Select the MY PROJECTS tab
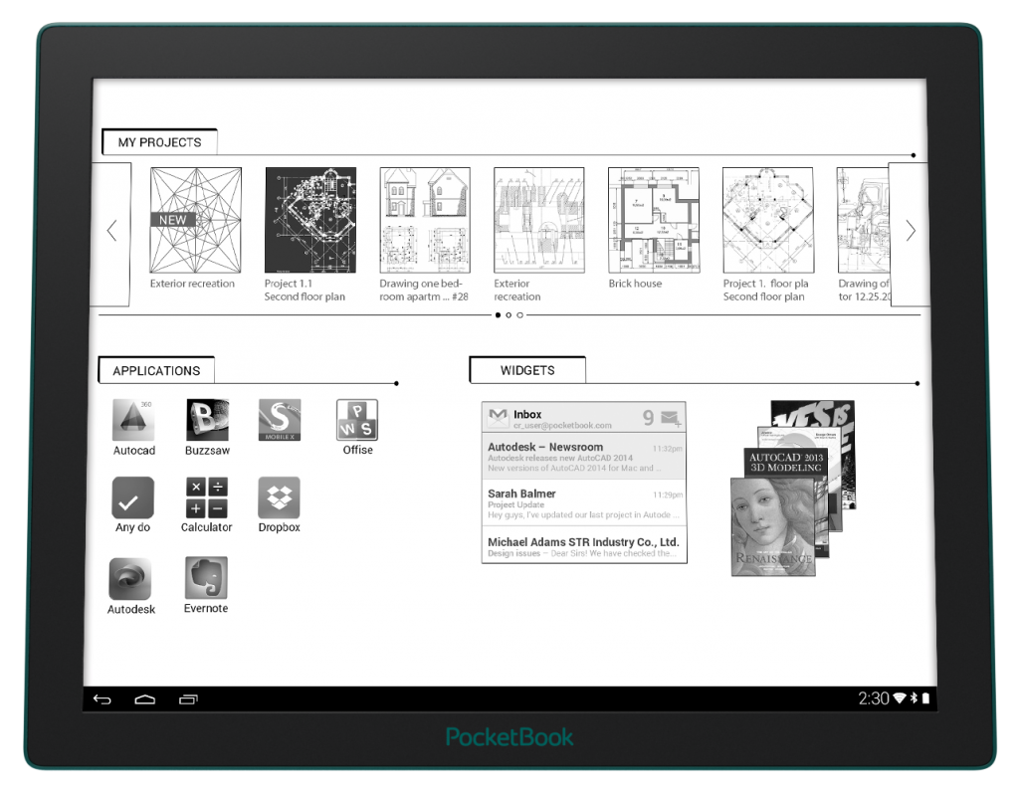The height and width of the screenshot is (792, 1019). pyautogui.click(x=159, y=142)
